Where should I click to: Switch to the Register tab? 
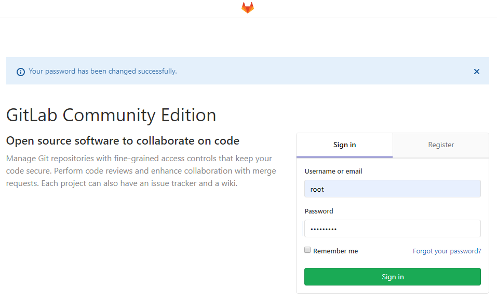click(x=441, y=145)
